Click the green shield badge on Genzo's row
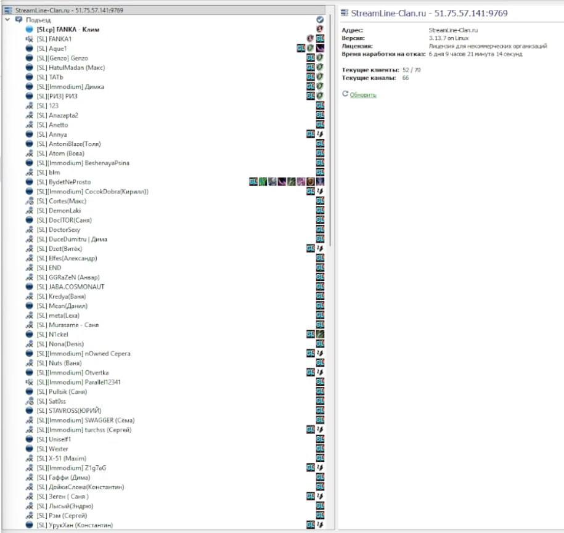Image resolution: width=564 pixels, height=533 pixels. click(320, 58)
